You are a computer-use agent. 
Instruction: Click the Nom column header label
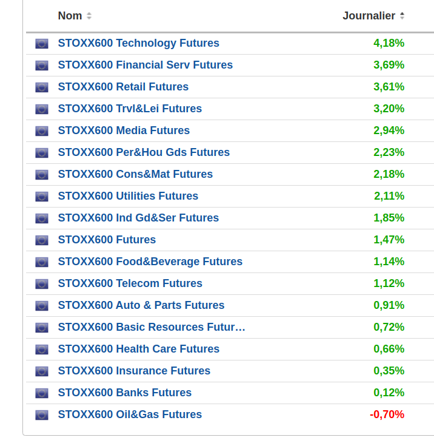click(70, 16)
